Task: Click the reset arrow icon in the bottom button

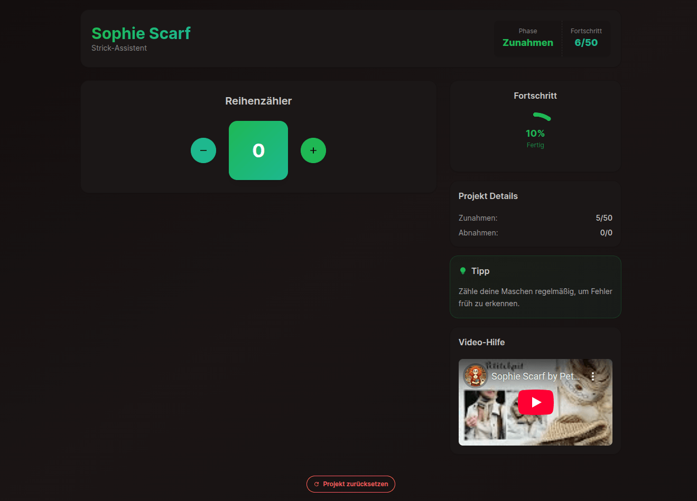Action: coord(316,484)
